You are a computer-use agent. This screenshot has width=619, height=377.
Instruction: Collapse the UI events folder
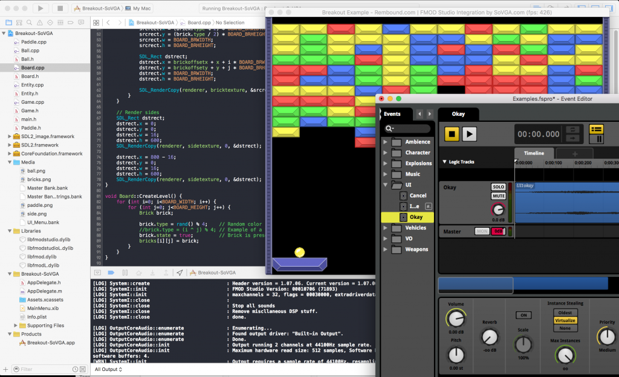coord(384,185)
